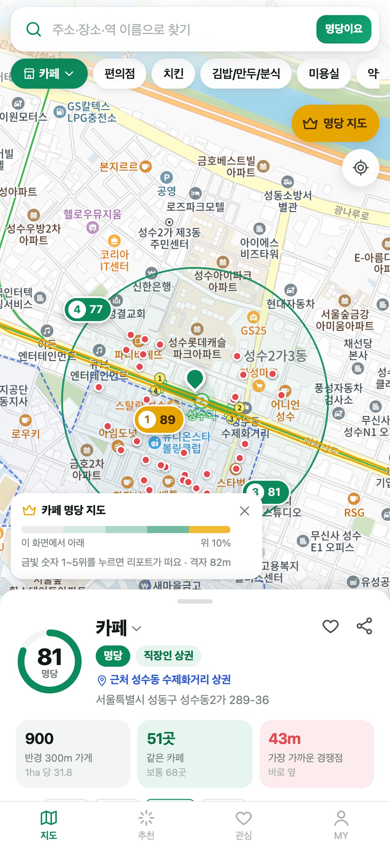Expand the 카페 title dropdown chevron
This screenshot has height=848, width=390.
tap(136, 628)
